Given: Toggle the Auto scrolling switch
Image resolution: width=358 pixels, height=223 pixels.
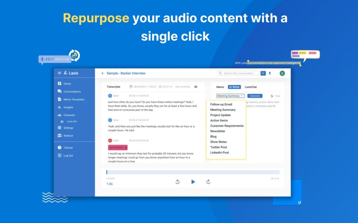Looking at the screenshot, I should point(196,87).
